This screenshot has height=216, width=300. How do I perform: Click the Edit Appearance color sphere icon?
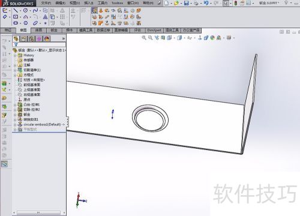coord(212,38)
